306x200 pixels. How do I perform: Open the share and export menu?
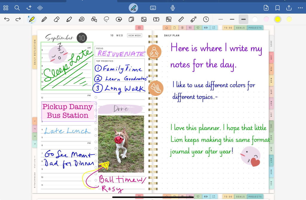click(289, 8)
